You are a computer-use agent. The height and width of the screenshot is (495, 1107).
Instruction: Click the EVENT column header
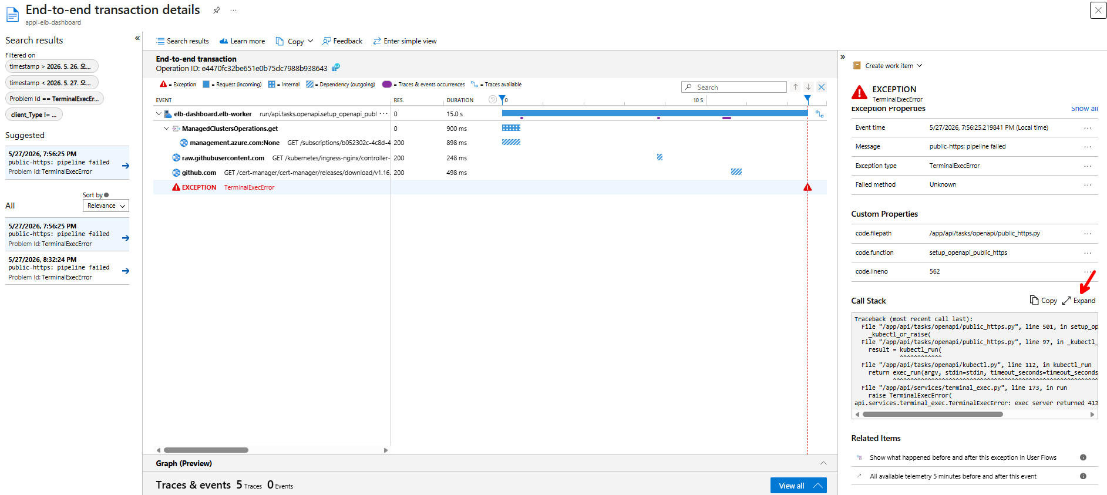pos(164,100)
